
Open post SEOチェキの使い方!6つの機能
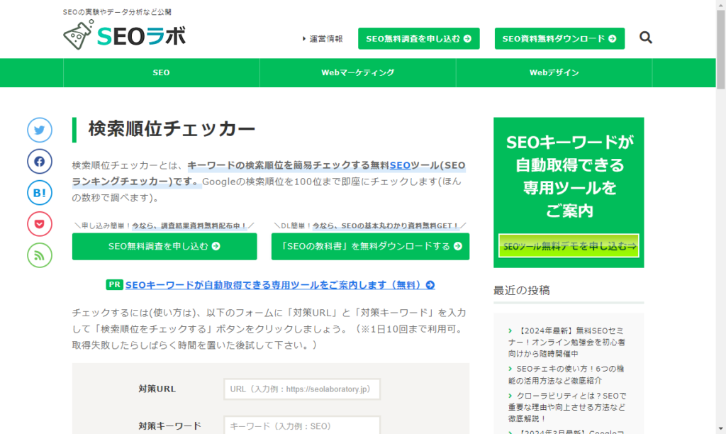[x=566, y=374]
